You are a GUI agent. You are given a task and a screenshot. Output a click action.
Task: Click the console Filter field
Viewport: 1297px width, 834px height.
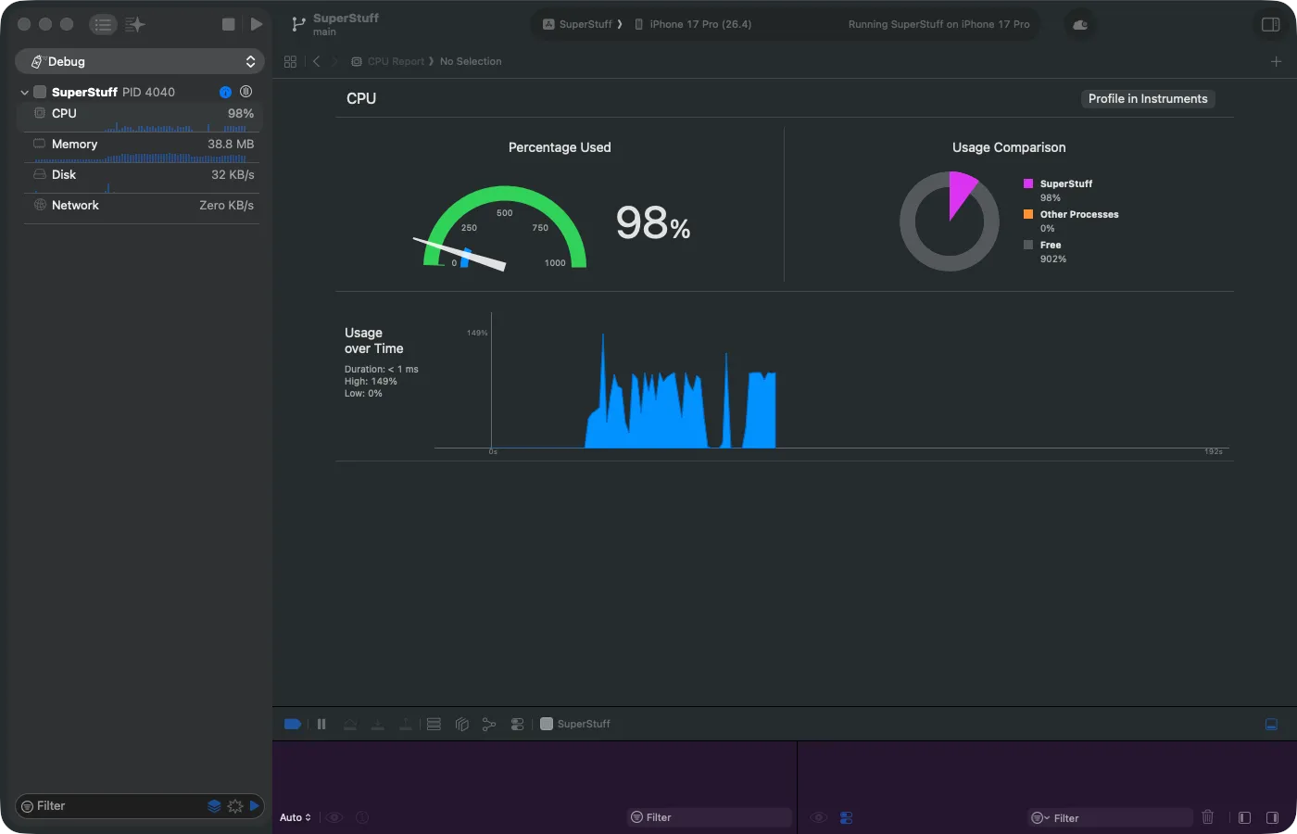1110,818
